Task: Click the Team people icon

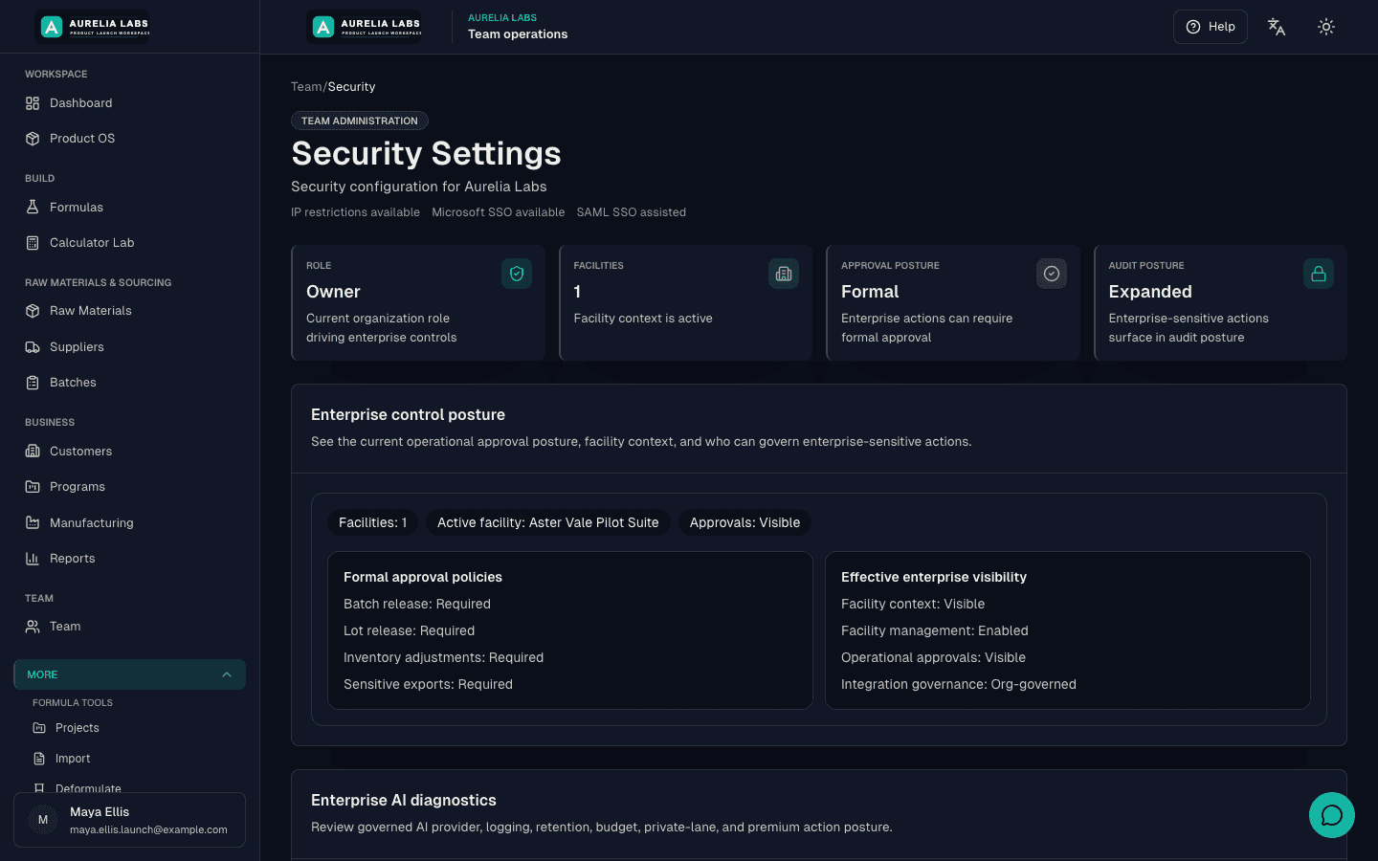Action: click(33, 627)
